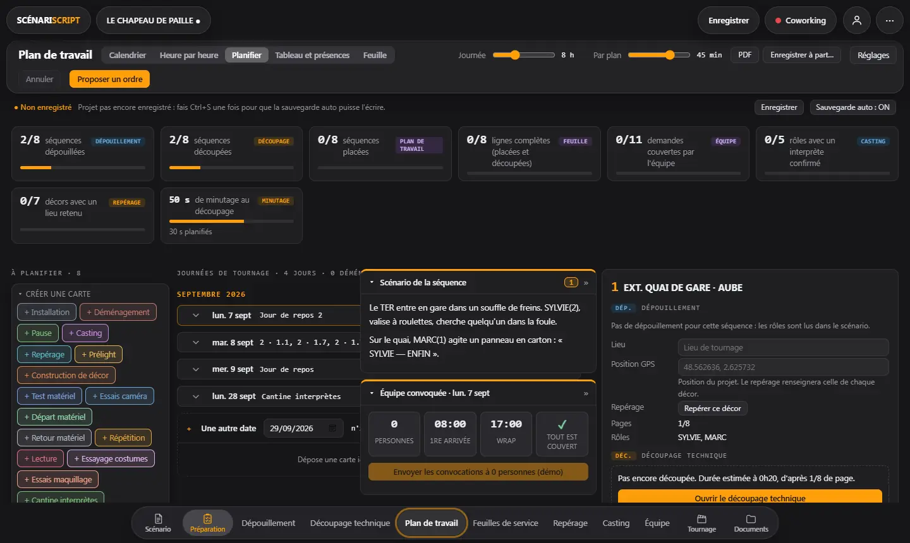Open Scénario in the bottom navigation

[158, 523]
